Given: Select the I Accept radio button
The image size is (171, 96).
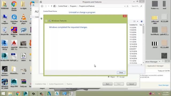Looking at the screenshot, I should point(118,77).
